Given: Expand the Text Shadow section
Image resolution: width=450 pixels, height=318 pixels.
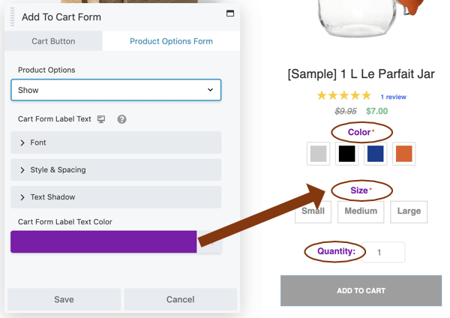Looking at the screenshot, I should 116,197.
